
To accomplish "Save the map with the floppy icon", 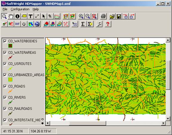I will (x=119, y=16).
